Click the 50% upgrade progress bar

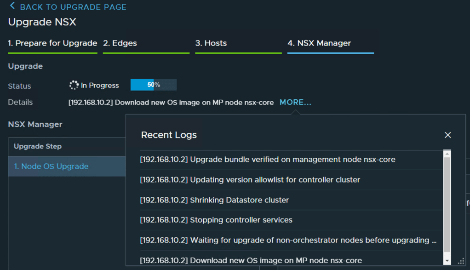[x=153, y=85]
